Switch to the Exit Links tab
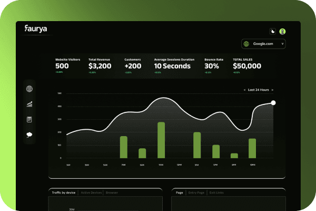 coord(216,193)
